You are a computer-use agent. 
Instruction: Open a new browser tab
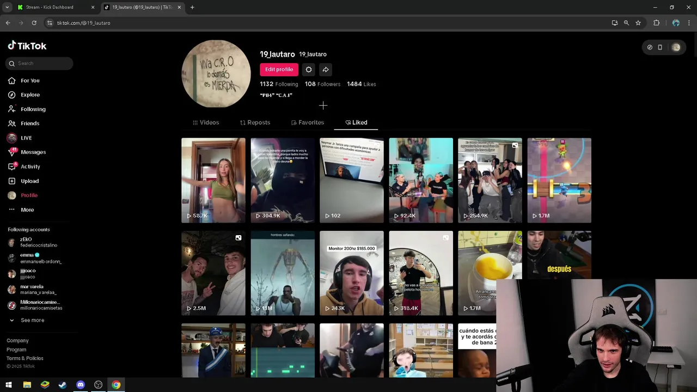point(192,7)
